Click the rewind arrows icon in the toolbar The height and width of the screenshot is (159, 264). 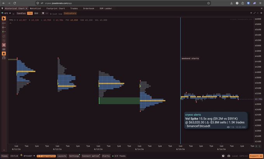click(47, 13)
